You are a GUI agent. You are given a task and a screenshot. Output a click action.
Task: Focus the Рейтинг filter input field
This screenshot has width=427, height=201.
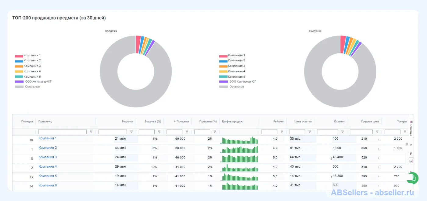click(x=269, y=132)
